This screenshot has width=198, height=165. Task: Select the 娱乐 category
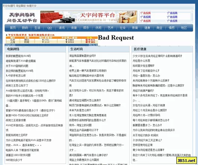[86, 28]
